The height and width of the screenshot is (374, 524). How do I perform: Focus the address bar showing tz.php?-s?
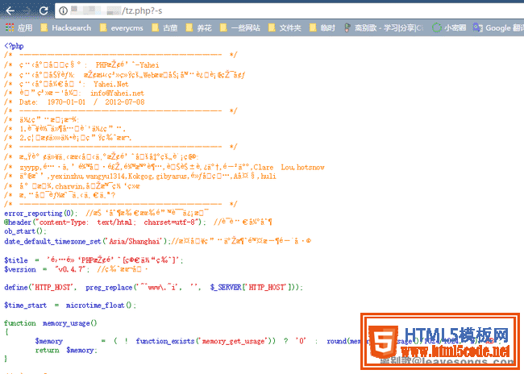(289, 10)
